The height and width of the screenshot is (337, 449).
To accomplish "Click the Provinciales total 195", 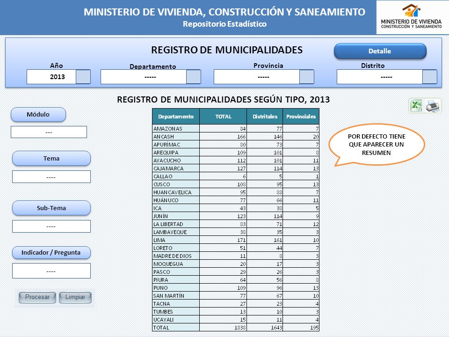I will click(x=314, y=328).
